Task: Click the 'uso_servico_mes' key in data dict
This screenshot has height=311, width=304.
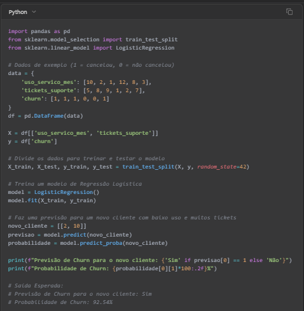Action: tap(47, 82)
